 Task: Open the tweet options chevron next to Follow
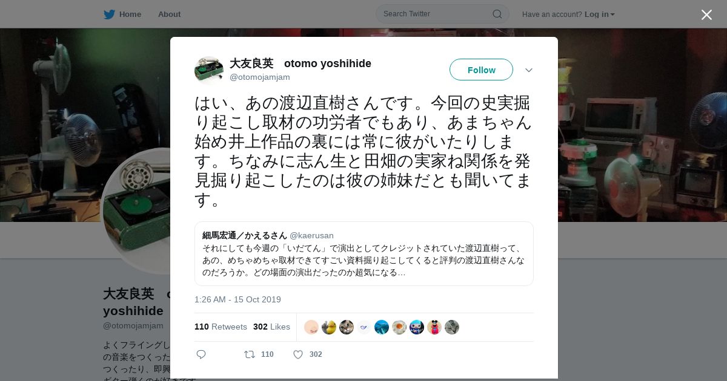pos(529,70)
